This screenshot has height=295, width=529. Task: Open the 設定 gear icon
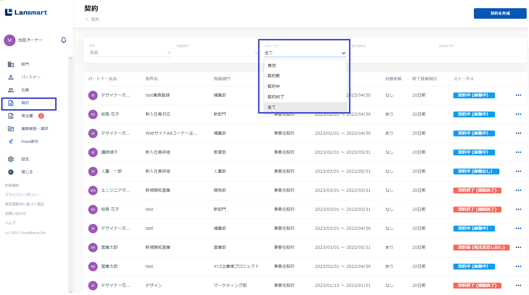[x=11, y=159]
